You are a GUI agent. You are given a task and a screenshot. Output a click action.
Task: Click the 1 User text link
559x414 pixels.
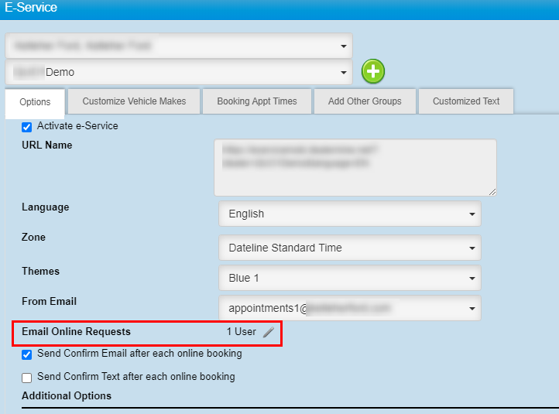(241, 332)
